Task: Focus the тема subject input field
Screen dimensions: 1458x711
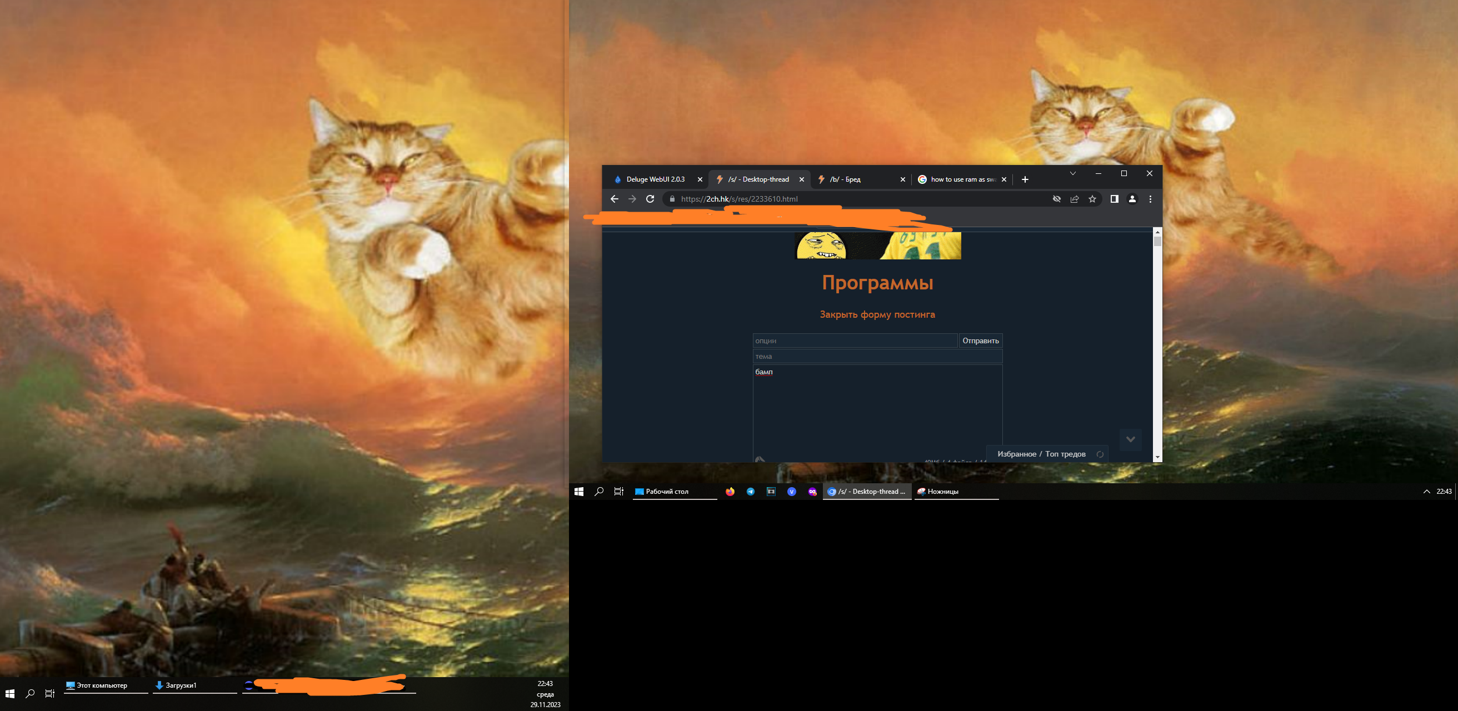Action: pos(877,357)
